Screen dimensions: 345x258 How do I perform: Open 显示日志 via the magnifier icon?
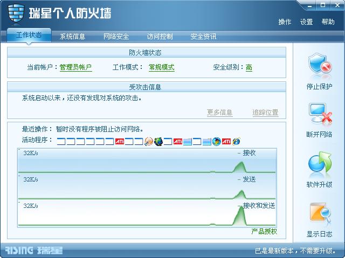point(320,214)
